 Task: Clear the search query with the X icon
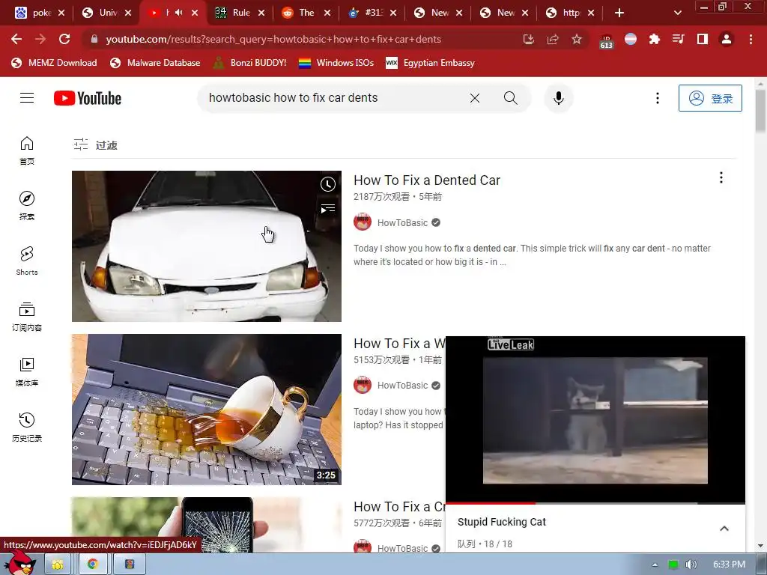click(x=474, y=98)
